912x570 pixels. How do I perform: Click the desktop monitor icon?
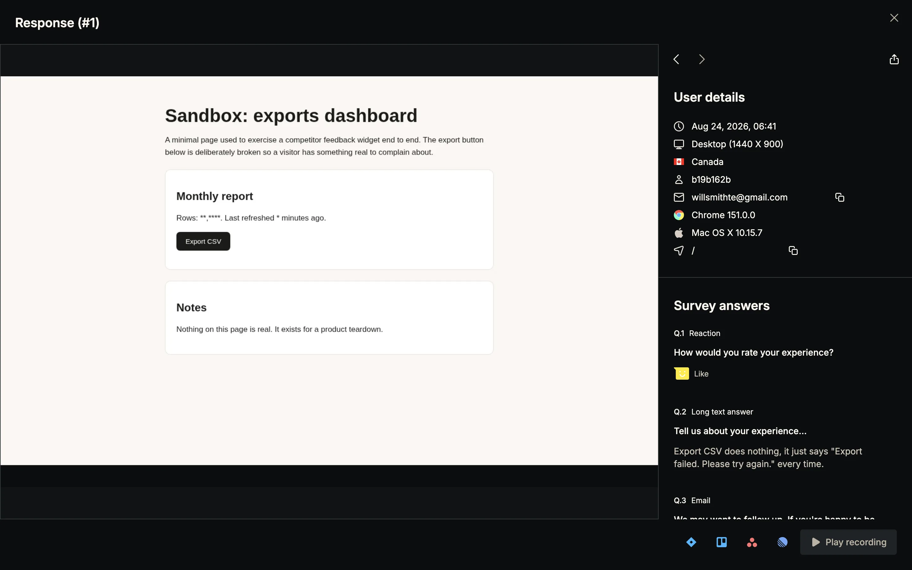[x=679, y=144]
